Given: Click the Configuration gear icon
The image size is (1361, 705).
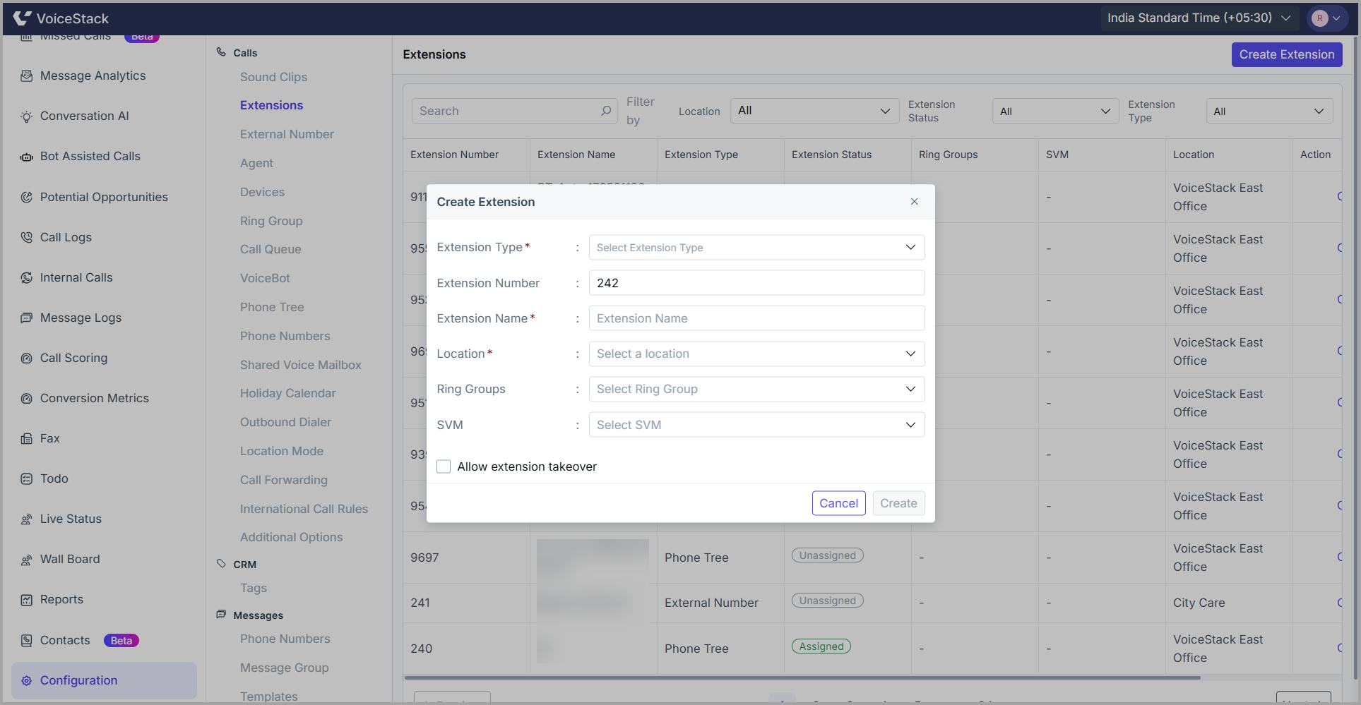Looking at the screenshot, I should point(27,680).
